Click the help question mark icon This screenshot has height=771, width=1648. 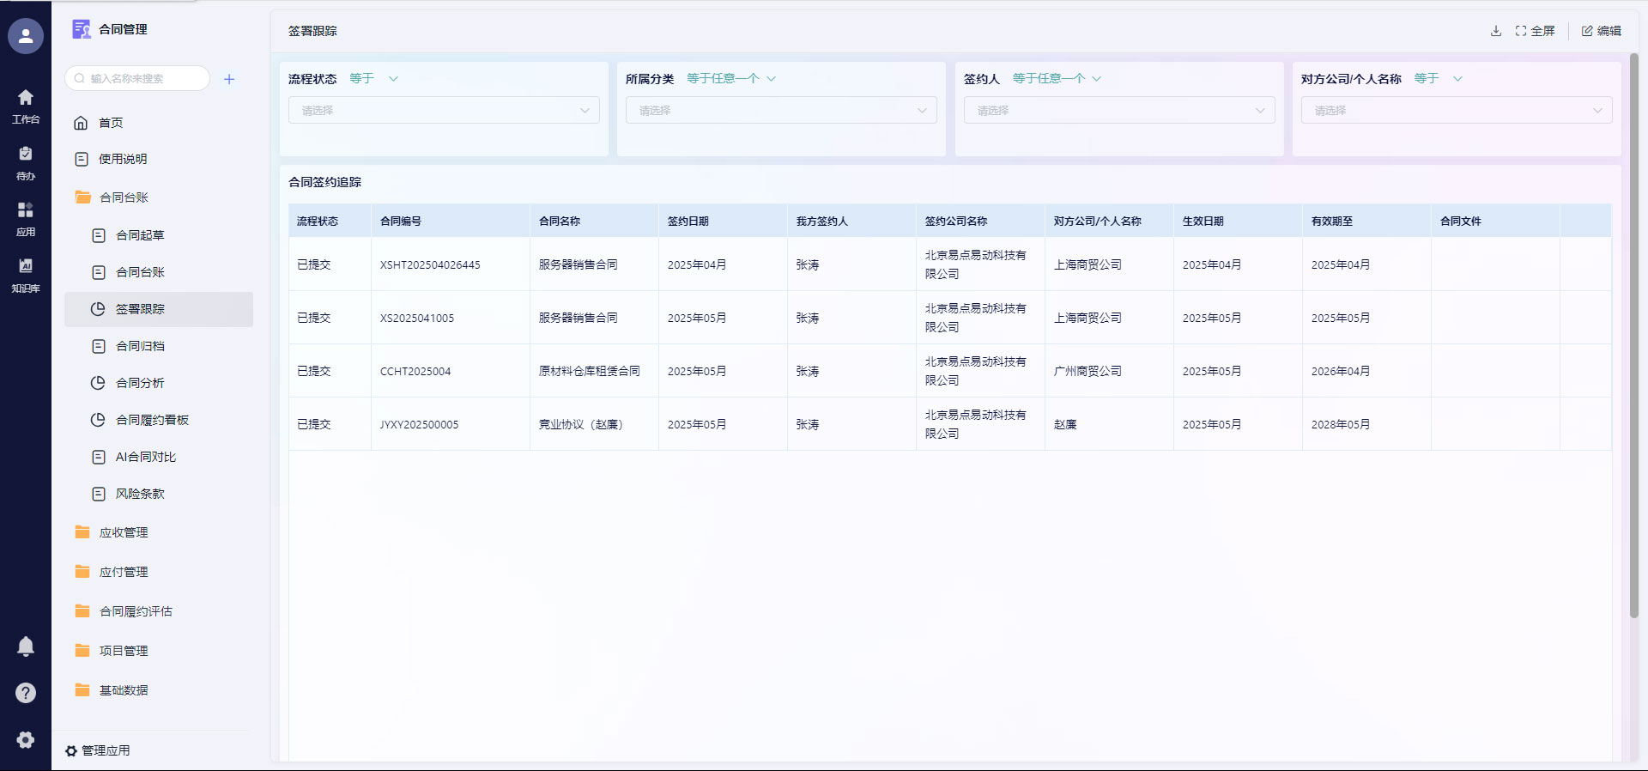26,693
